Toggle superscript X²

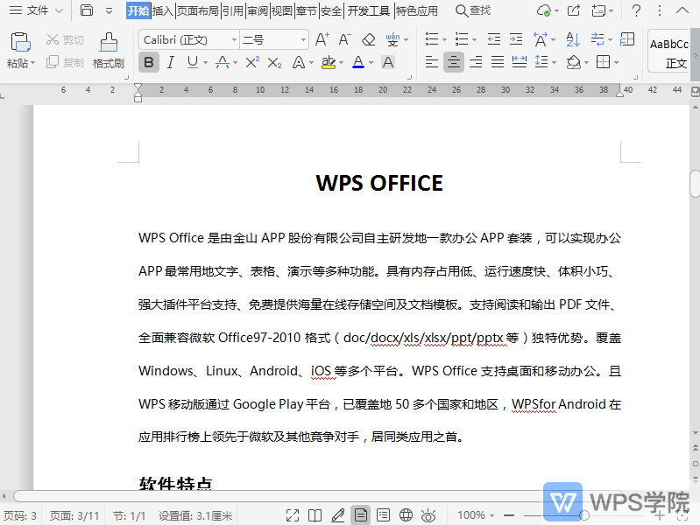click(252, 62)
